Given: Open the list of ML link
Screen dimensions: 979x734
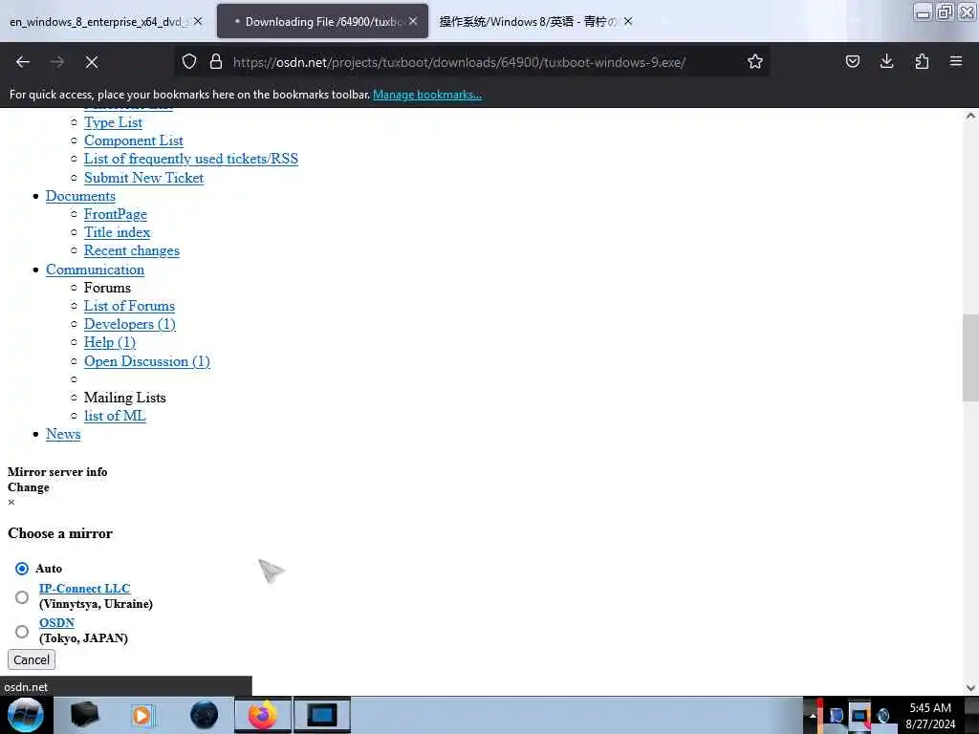Looking at the screenshot, I should [115, 416].
